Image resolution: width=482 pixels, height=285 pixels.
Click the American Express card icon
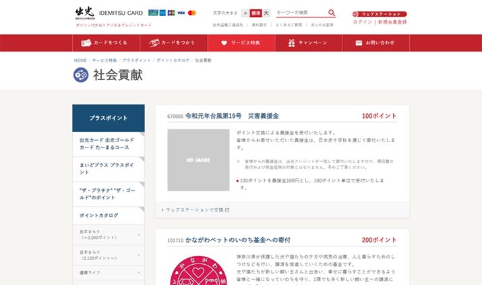(x=162, y=13)
